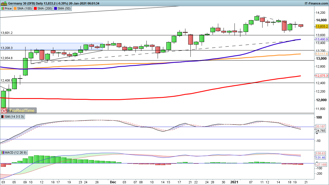Click the MACD indicator icon
This screenshot has width=329, height=185.
pyautogui.click(x=3, y=152)
